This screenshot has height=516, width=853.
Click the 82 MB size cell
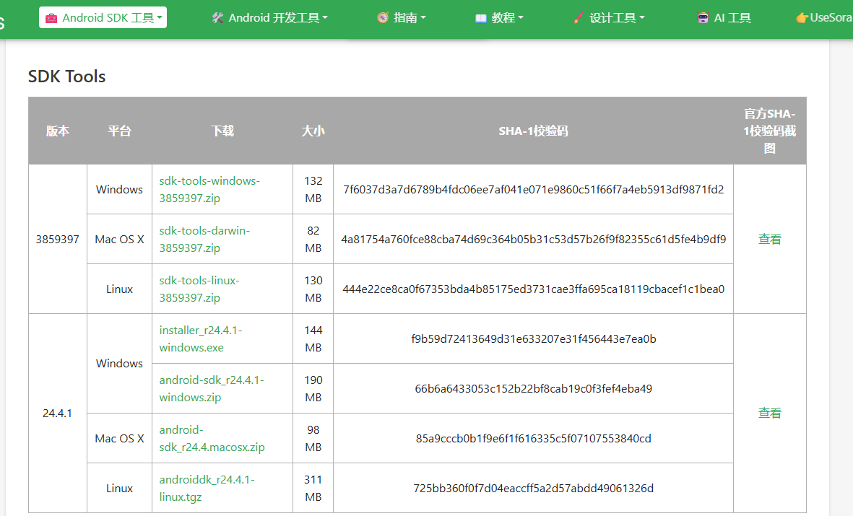(x=313, y=240)
